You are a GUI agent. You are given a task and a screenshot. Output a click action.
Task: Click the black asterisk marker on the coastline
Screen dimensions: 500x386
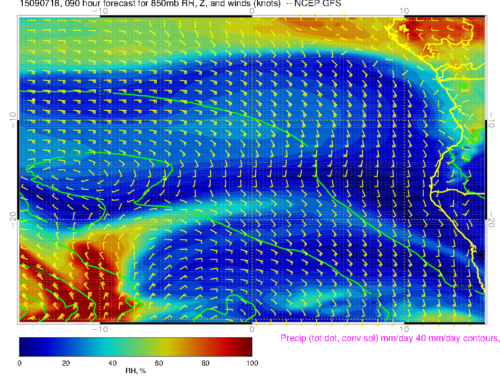coord(480,255)
